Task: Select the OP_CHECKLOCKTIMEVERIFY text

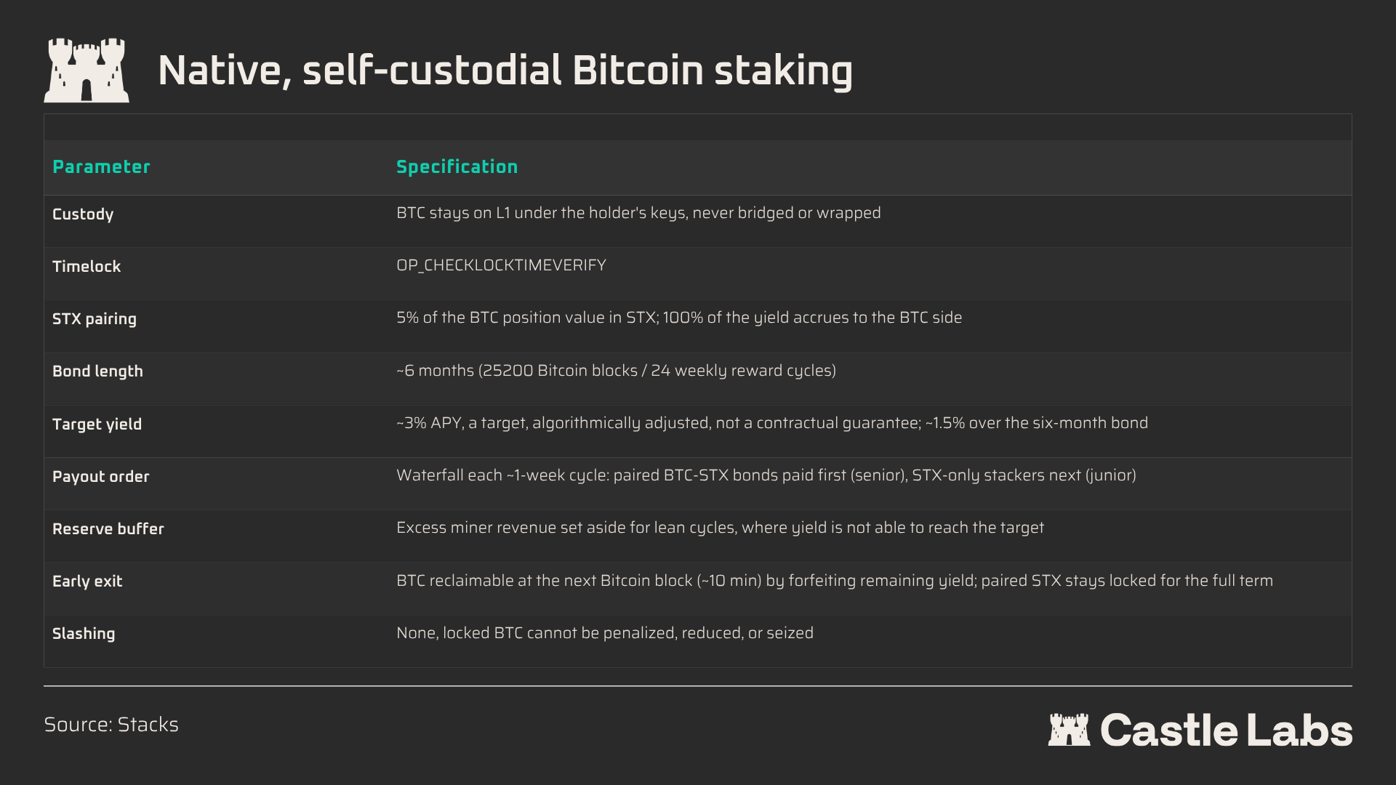Action: click(501, 265)
